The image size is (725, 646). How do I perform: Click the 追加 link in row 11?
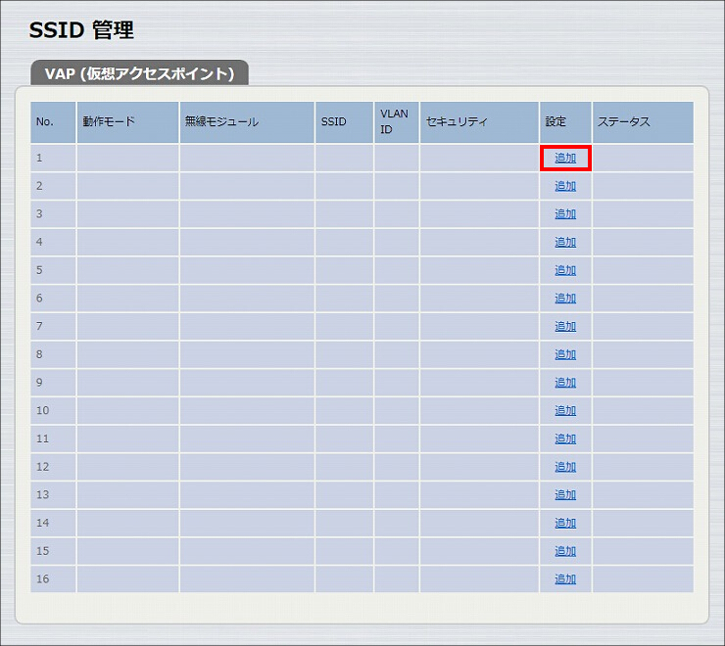(x=565, y=438)
